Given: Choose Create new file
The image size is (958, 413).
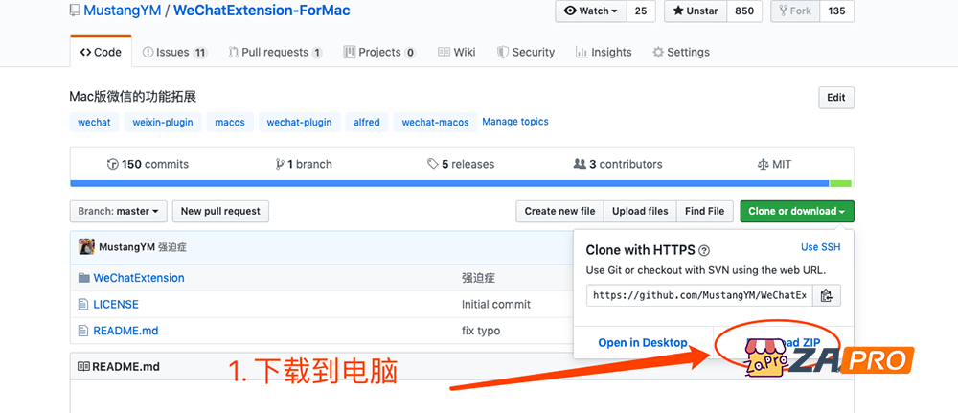Looking at the screenshot, I should click(x=559, y=212).
